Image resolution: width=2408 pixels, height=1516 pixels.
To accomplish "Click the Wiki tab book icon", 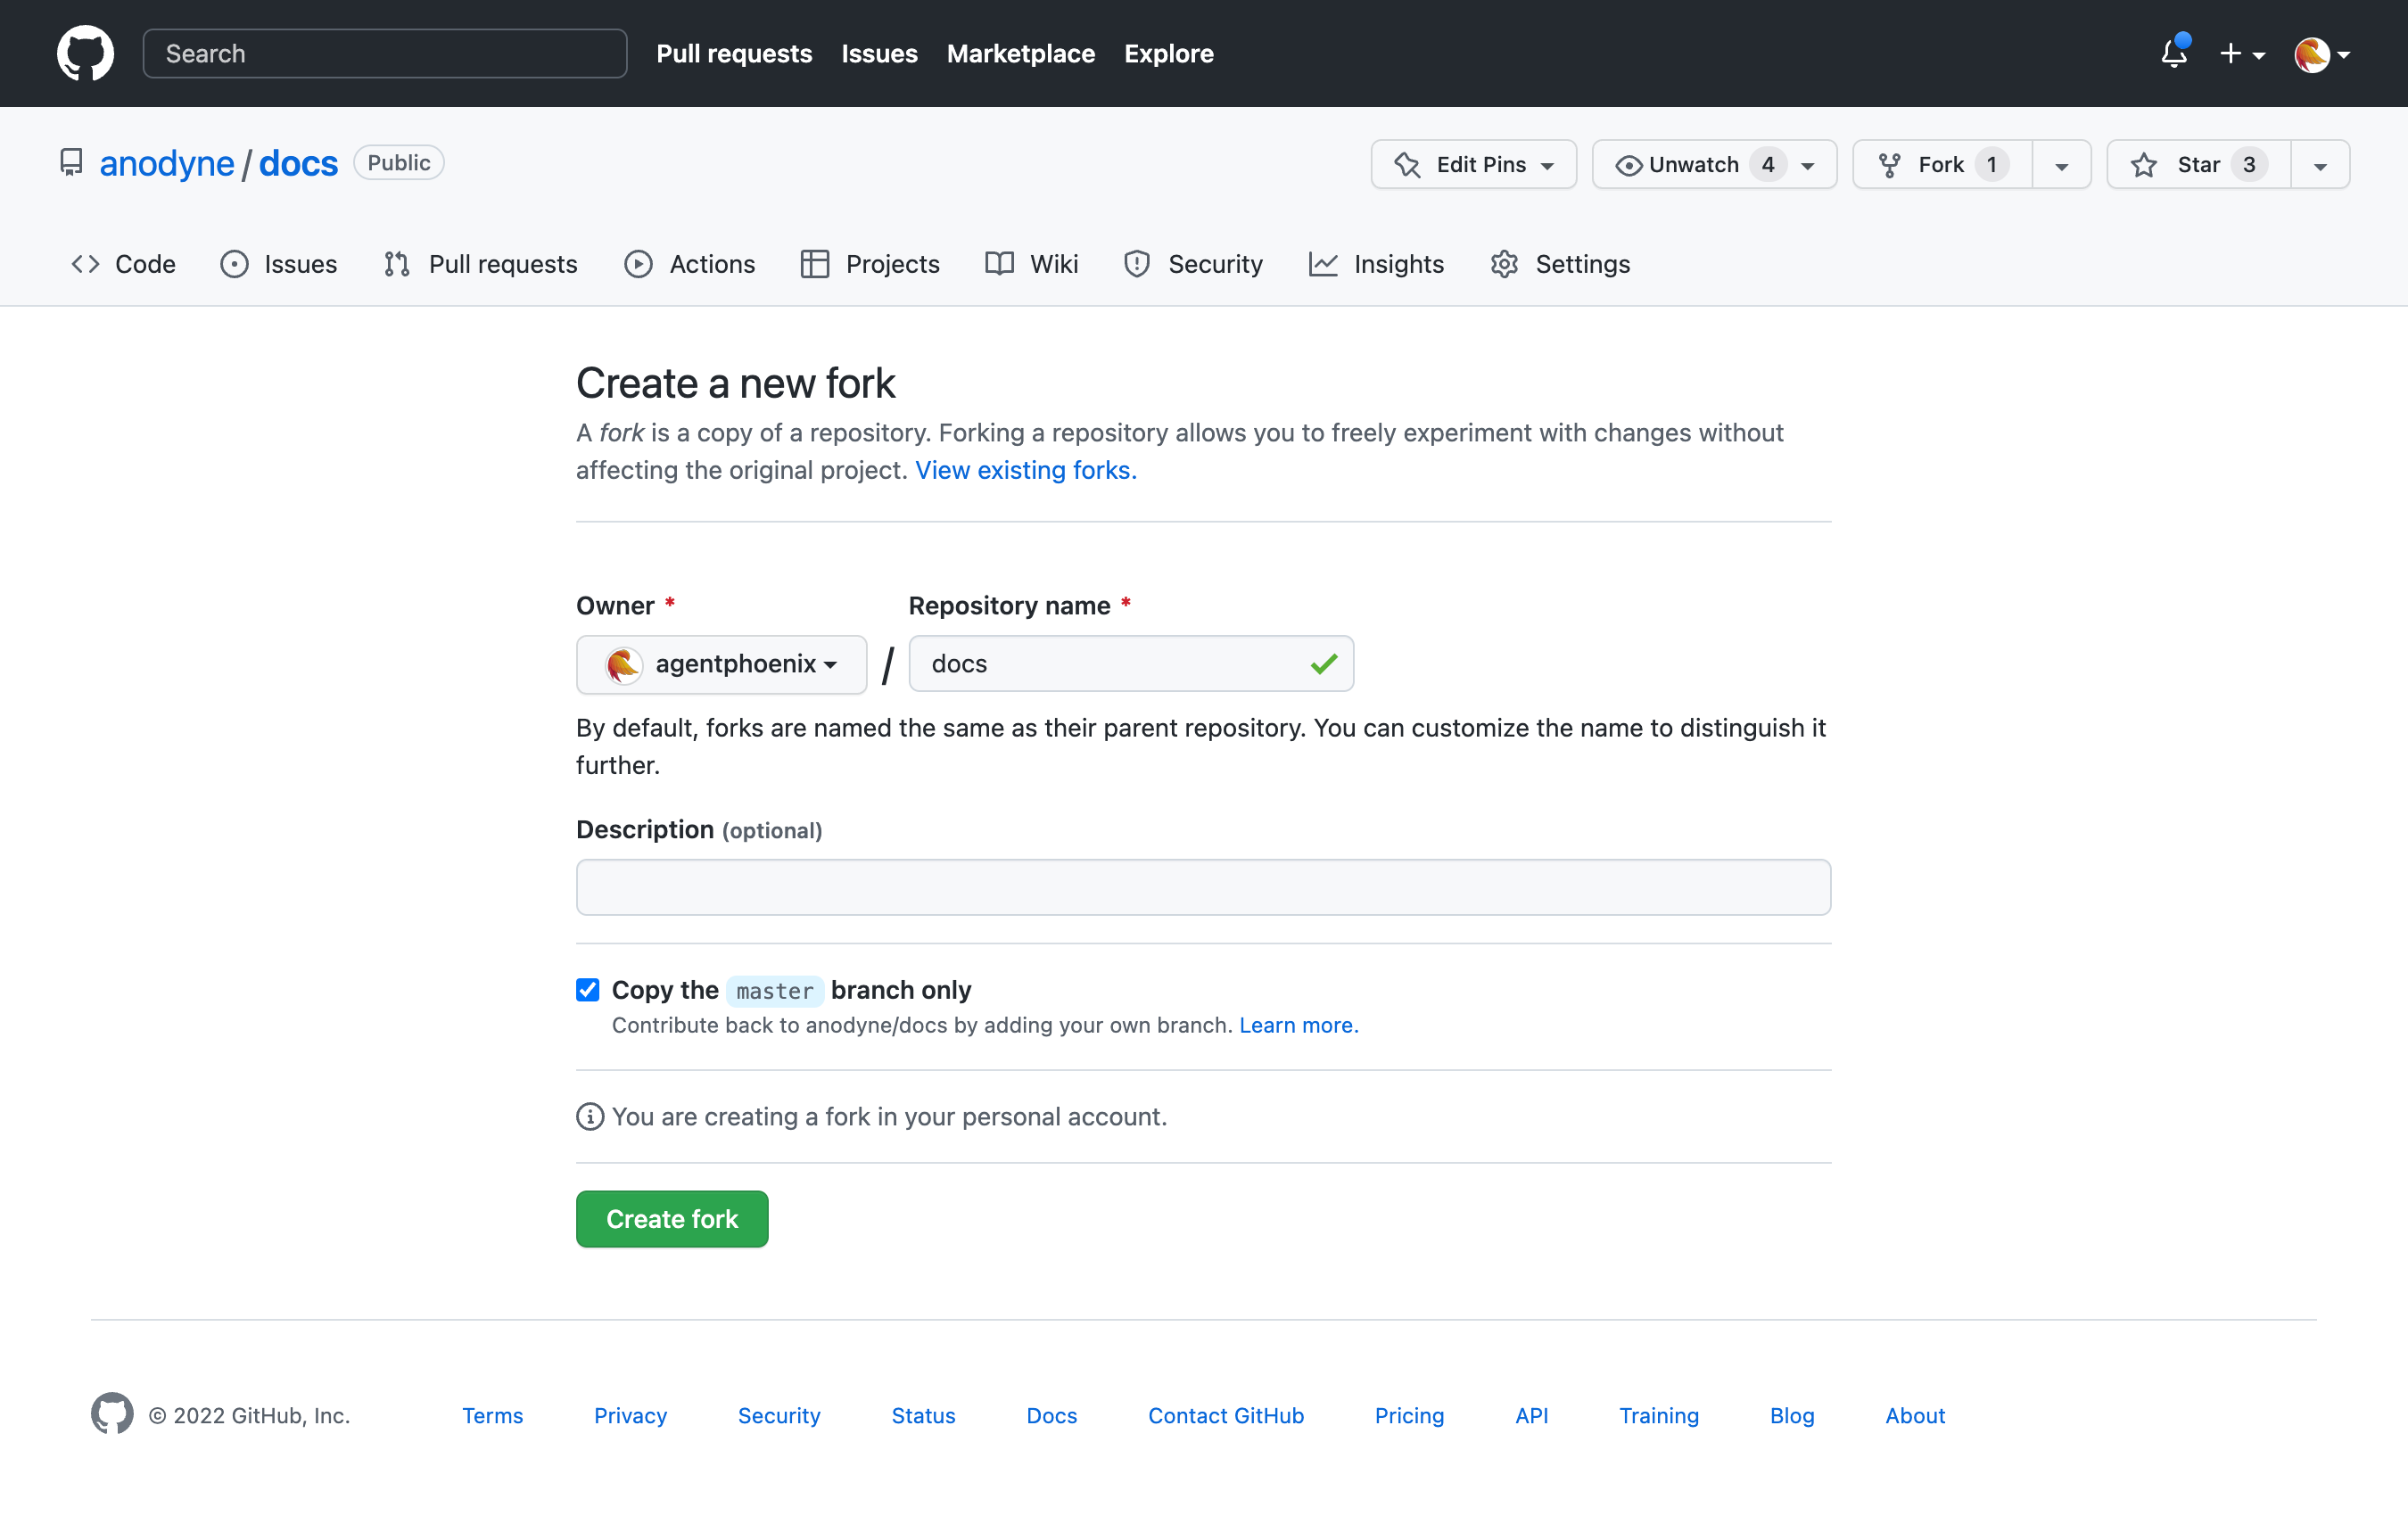I will (x=999, y=264).
